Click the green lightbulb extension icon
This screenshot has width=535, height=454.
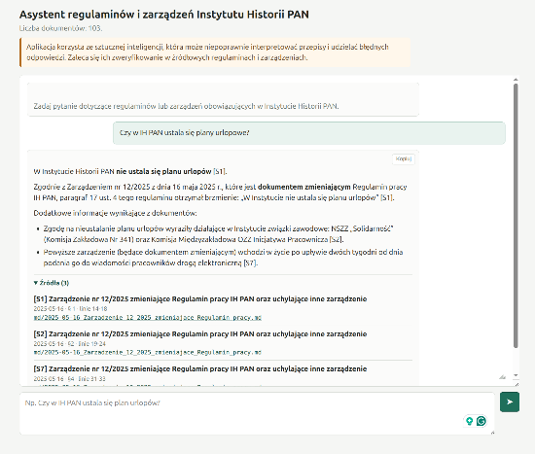pyautogui.click(x=470, y=421)
